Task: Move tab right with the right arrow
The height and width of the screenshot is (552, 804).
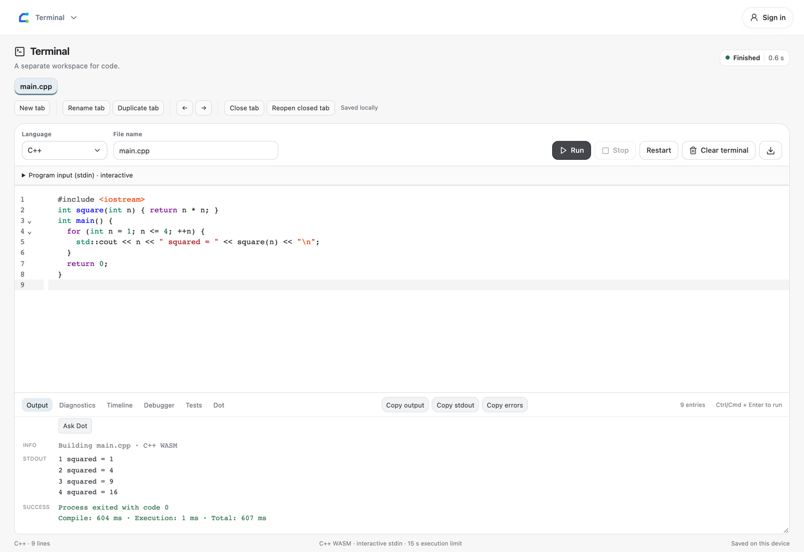Action: click(204, 108)
